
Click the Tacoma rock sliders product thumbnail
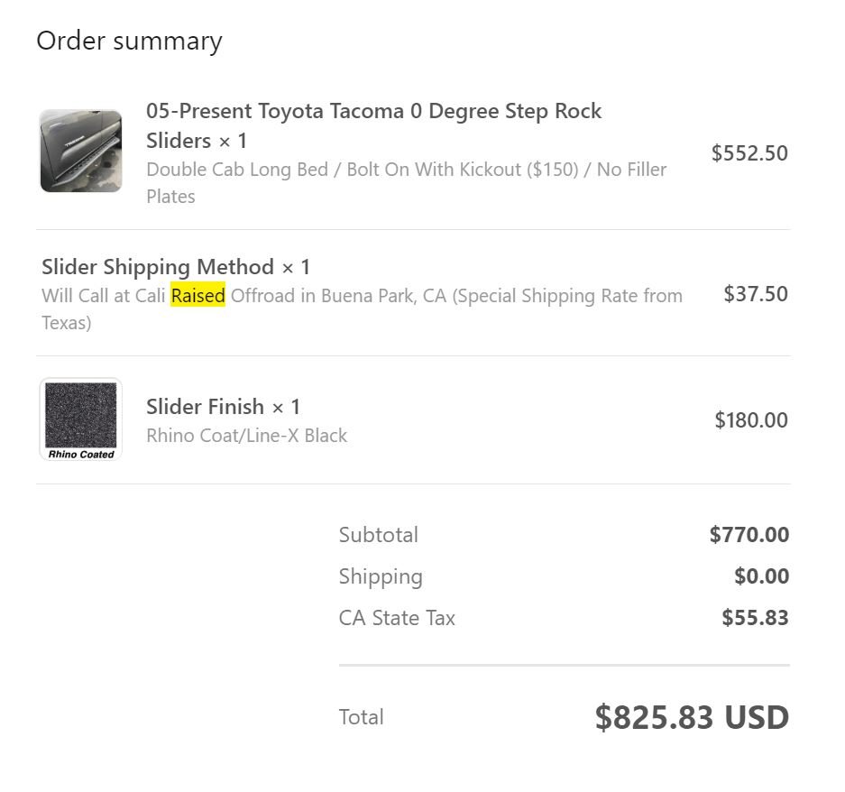[x=81, y=151]
